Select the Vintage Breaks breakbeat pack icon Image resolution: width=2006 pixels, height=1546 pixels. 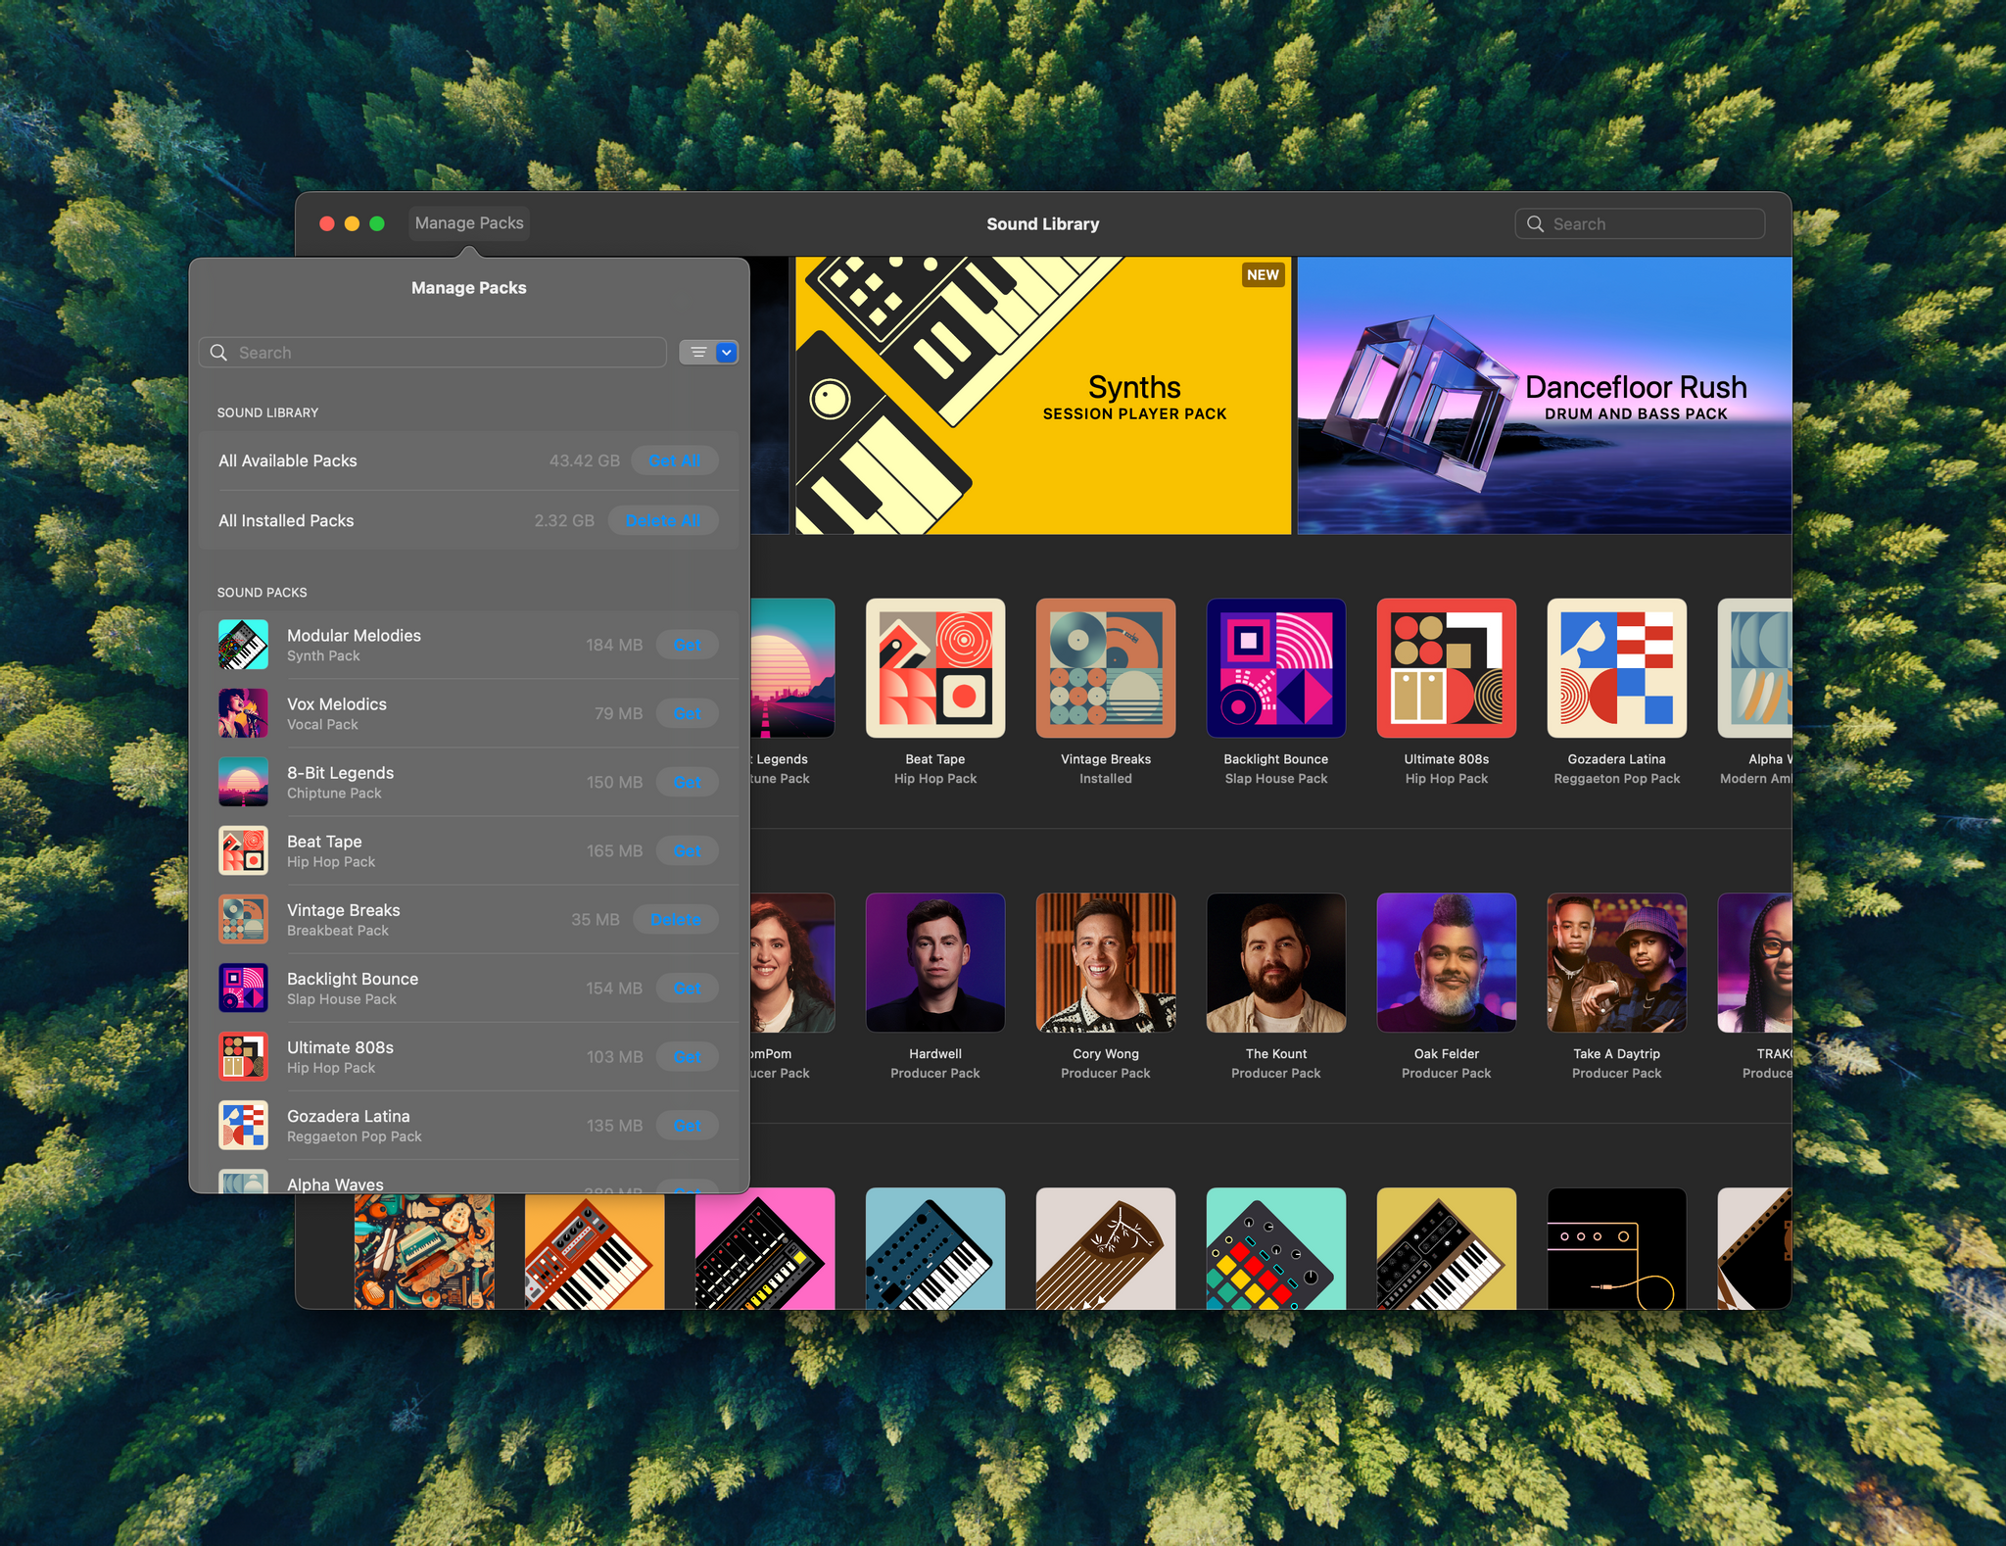coord(243,918)
